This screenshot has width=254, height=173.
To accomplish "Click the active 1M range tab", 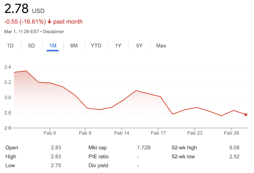I will coord(53,46).
